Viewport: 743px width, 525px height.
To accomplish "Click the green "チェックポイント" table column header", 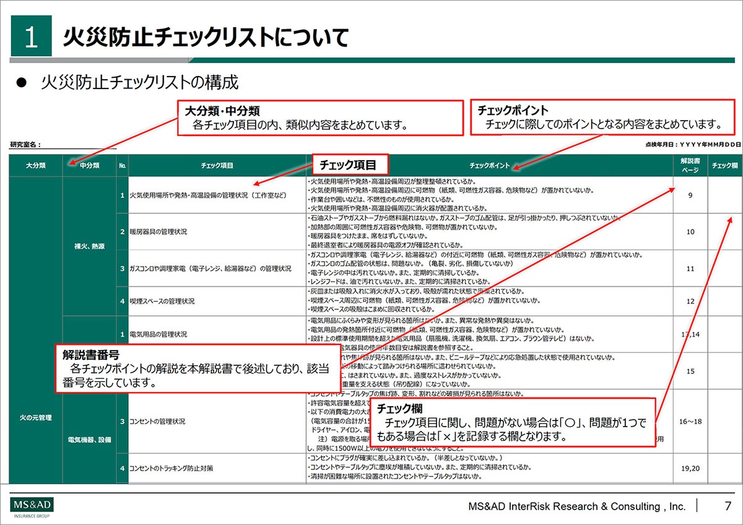I will (489, 166).
